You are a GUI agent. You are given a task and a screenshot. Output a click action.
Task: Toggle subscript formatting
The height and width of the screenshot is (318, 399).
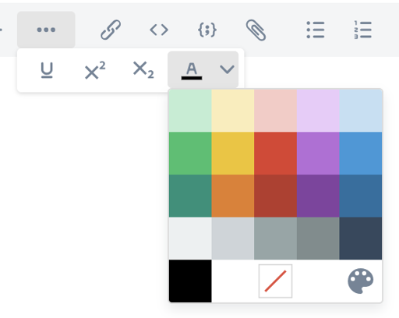pyautogui.click(x=143, y=70)
